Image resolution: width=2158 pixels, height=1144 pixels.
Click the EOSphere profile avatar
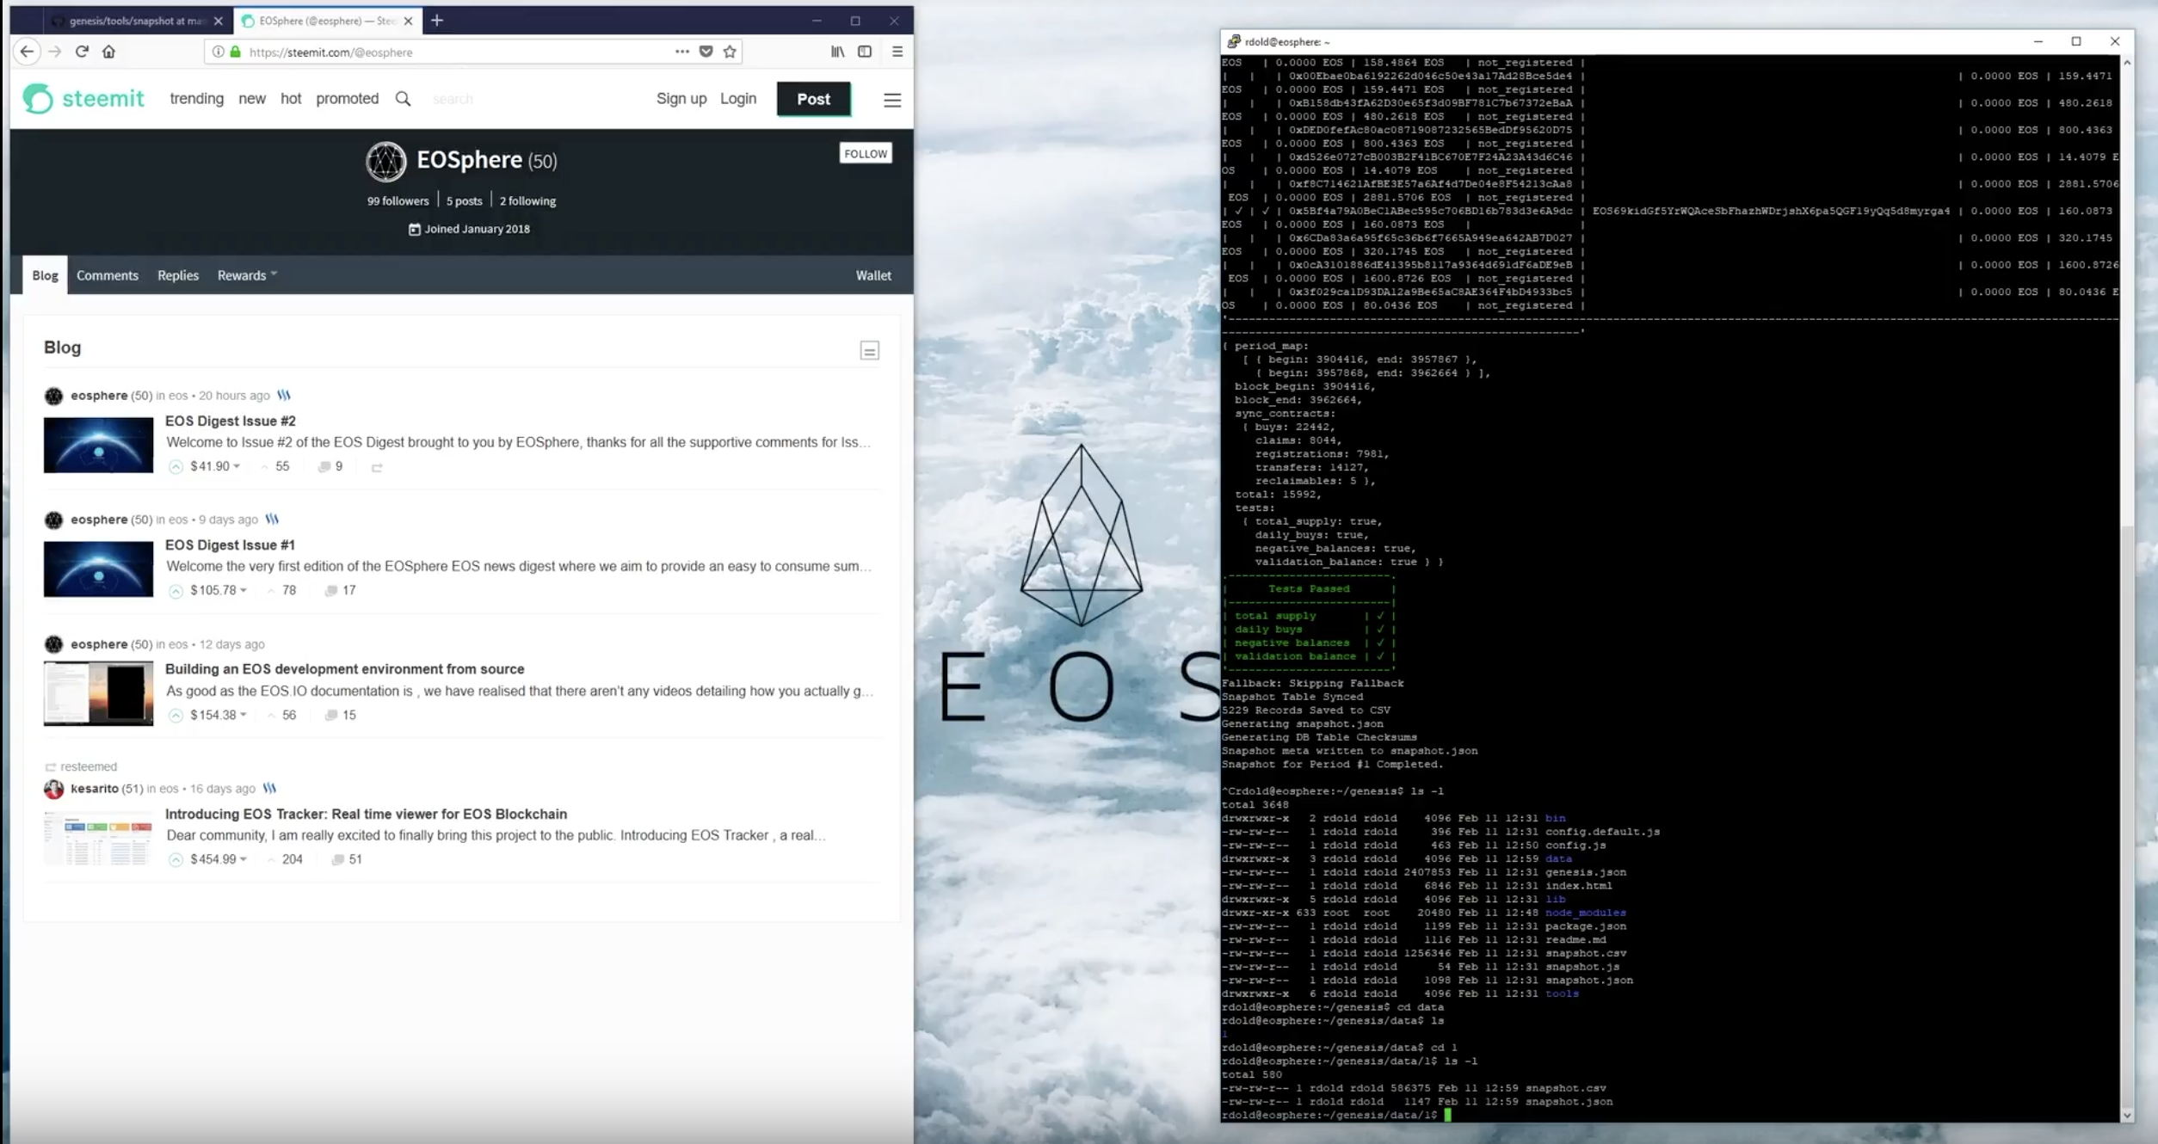tap(385, 161)
